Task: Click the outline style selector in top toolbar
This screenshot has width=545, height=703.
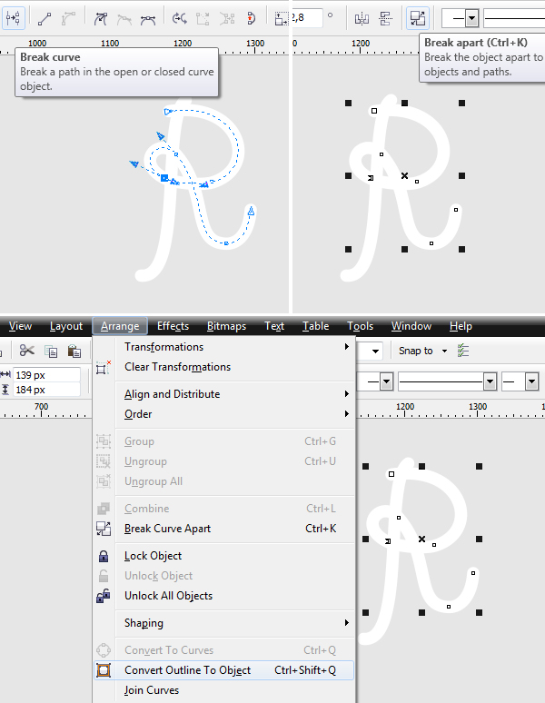Action: 514,18
